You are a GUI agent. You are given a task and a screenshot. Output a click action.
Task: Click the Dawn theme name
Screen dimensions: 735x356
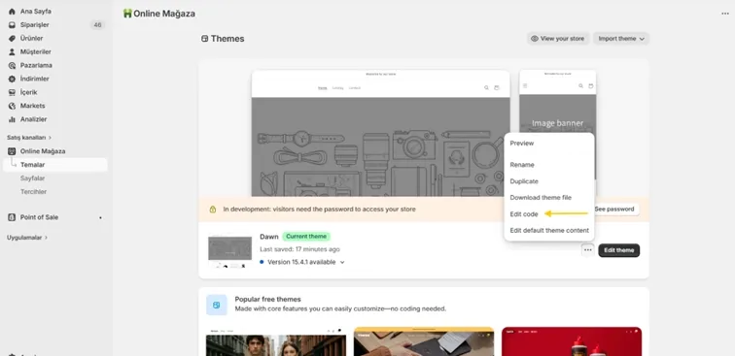(x=269, y=237)
